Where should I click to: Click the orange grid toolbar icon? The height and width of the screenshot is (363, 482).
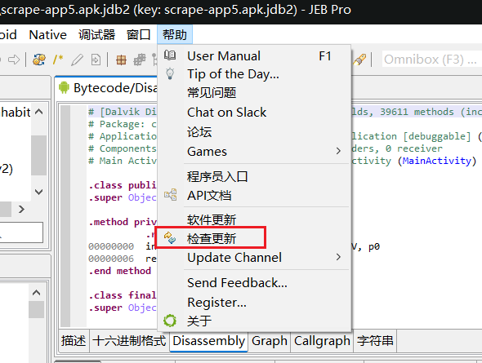pyautogui.click(x=121, y=60)
